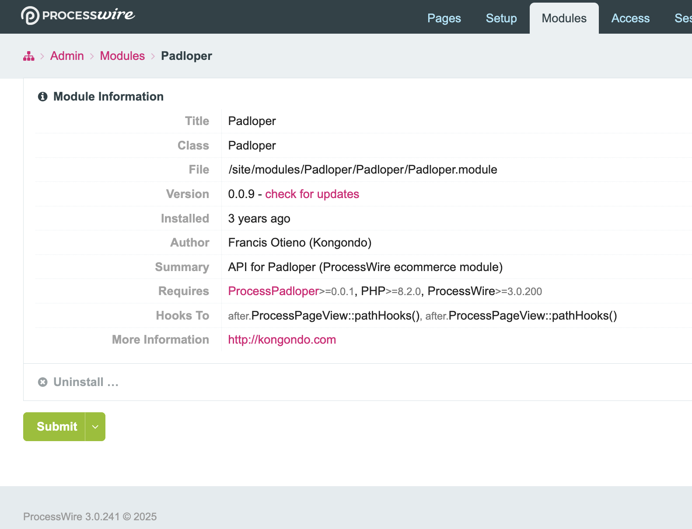Viewport: 692px width, 529px height.
Task: Click the Uninstall circle-x icon
Action: pos(42,382)
